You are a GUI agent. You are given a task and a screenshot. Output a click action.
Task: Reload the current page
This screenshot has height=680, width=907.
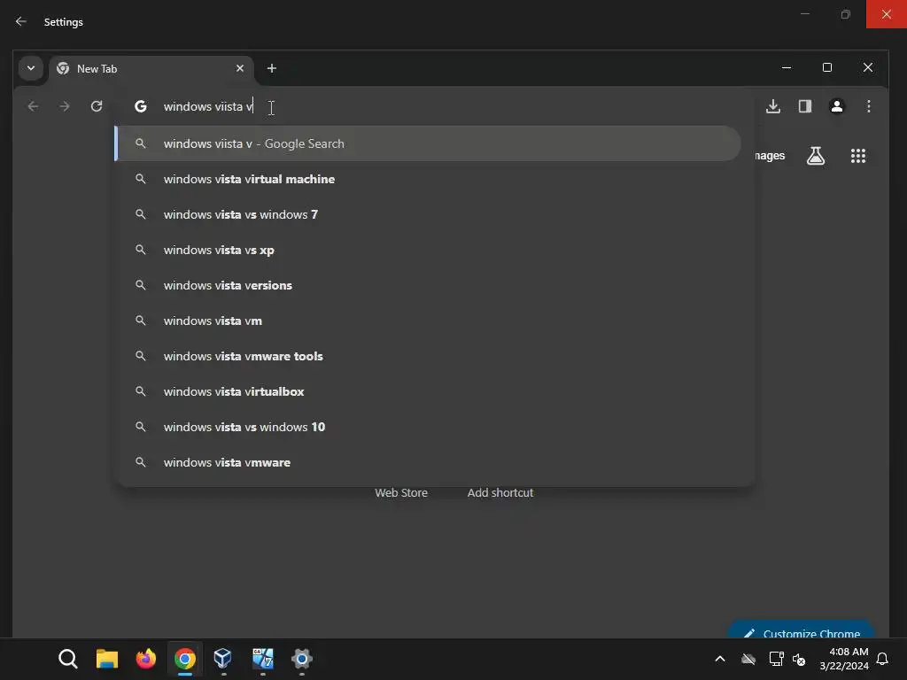click(97, 106)
